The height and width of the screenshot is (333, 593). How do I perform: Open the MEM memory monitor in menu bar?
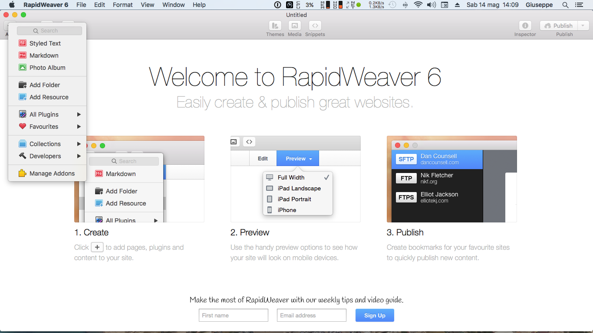point(324,5)
